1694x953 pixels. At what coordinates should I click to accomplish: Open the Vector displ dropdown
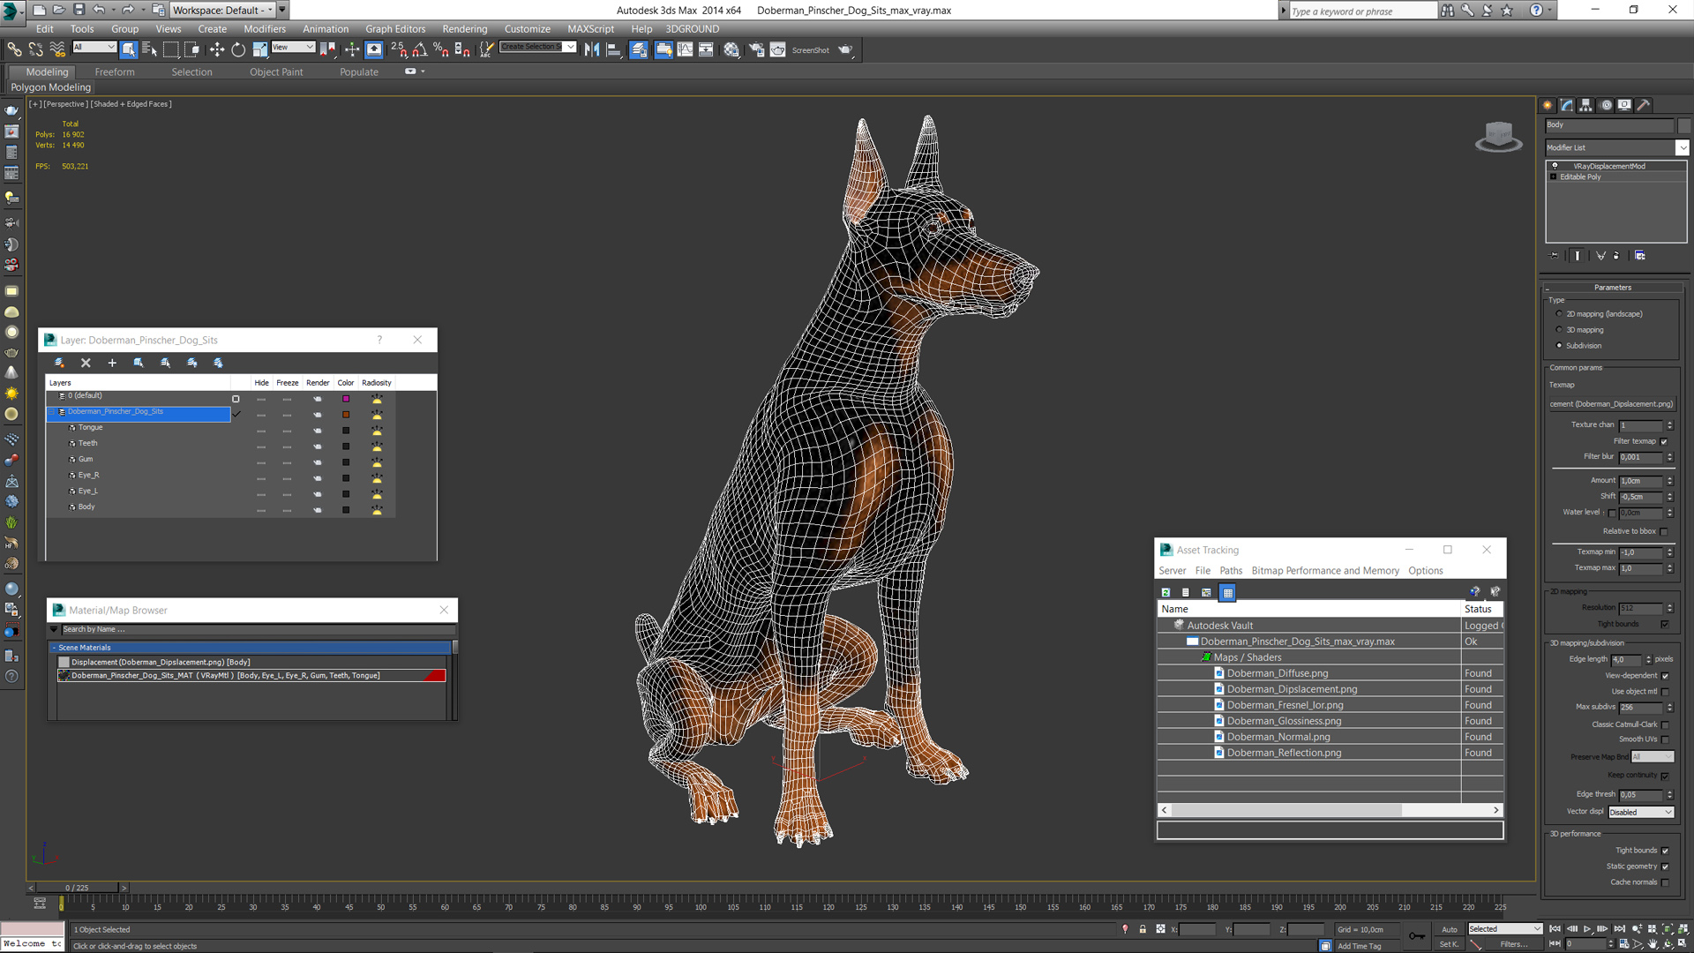tap(1641, 812)
